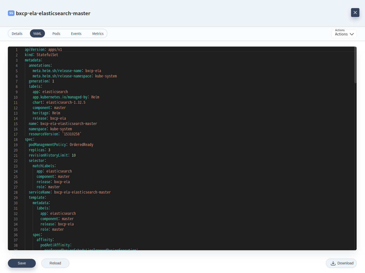365x273 pixels.
Task: Select the YAML tab
Action: [37, 34]
